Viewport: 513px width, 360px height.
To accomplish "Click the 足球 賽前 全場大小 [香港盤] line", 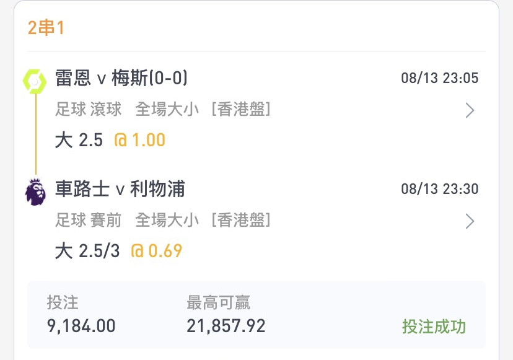I will point(163,220).
